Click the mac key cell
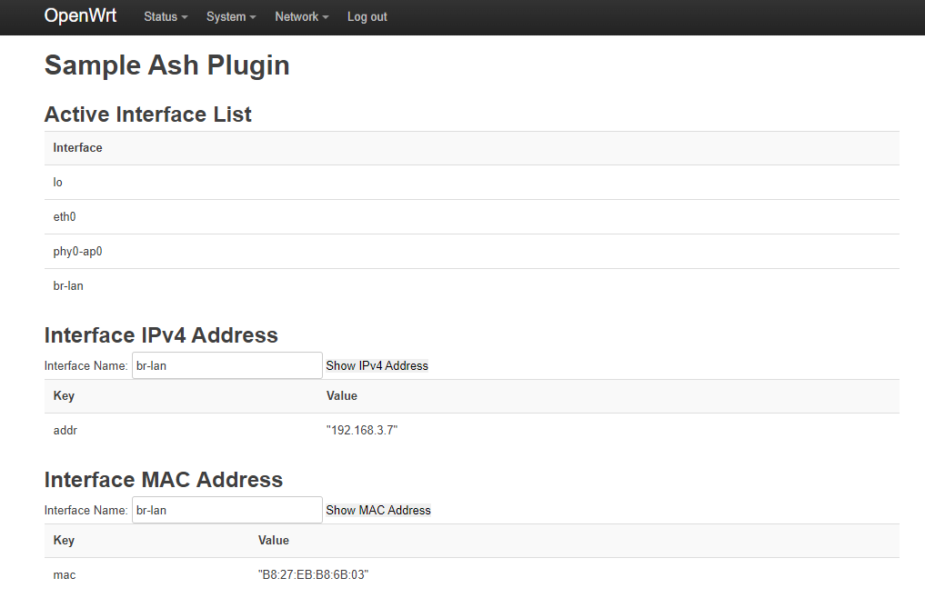This screenshot has width=925, height=598. pyautogui.click(x=65, y=575)
